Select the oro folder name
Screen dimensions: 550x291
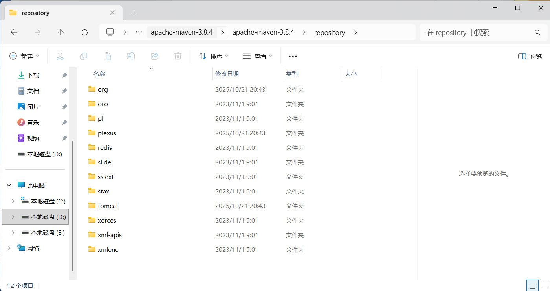click(103, 104)
